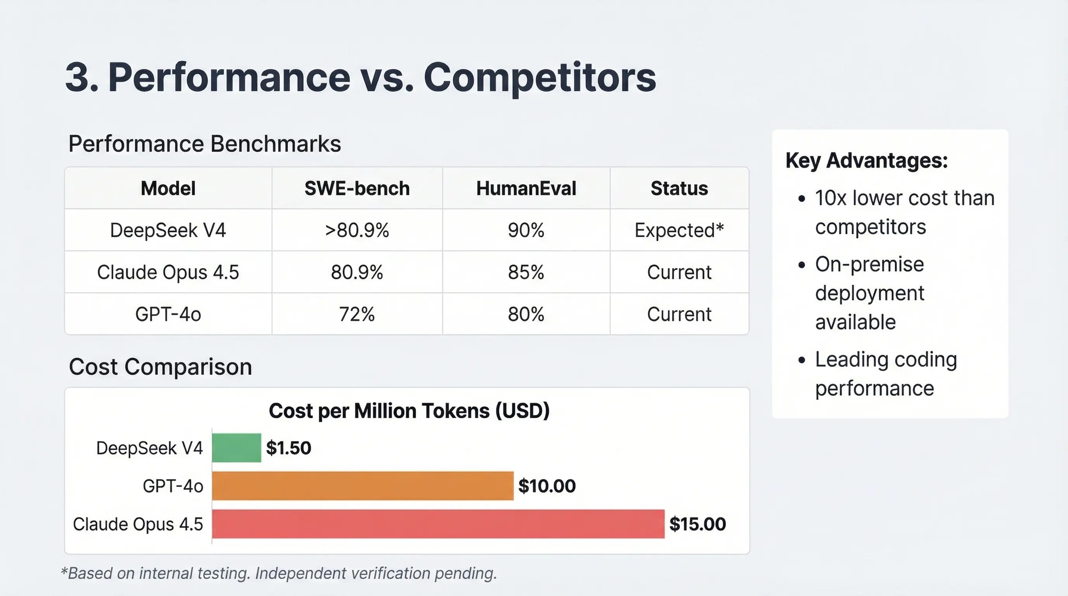Select the "Claude Opus 4.5" table cell
Image resolution: width=1068 pixels, height=596 pixels.
(168, 272)
